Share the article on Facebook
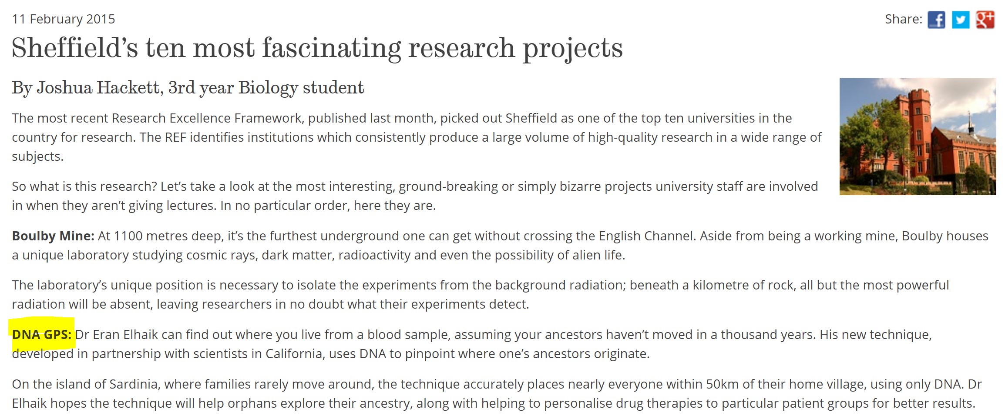The image size is (1005, 419). click(936, 20)
